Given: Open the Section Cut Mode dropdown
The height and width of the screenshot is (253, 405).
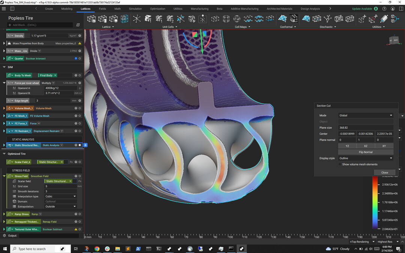Looking at the screenshot, I should click(366, 115).
